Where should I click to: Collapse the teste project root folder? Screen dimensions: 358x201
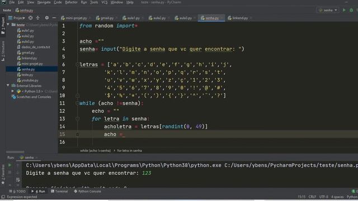click(8, 25)
